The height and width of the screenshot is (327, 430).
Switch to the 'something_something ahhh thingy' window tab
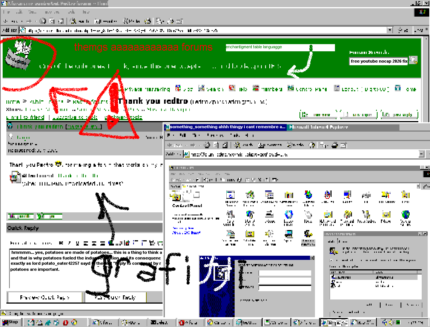[x=225, y=127]
